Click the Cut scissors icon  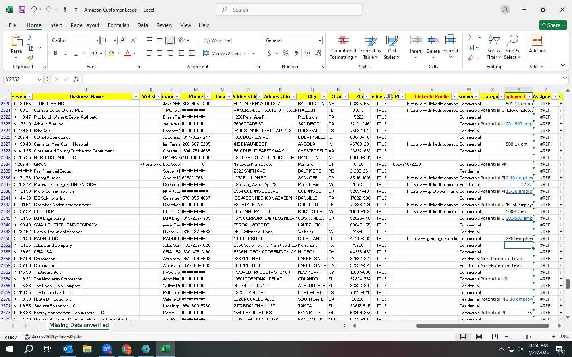(30, 38)
